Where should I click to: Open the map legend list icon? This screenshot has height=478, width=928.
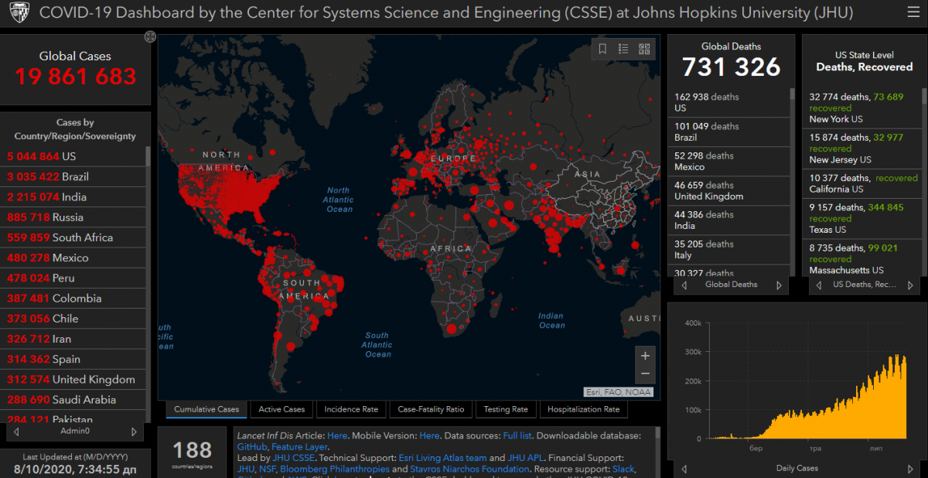coord(623,49)
